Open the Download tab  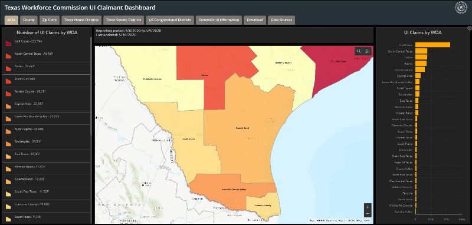pos(255,20)
